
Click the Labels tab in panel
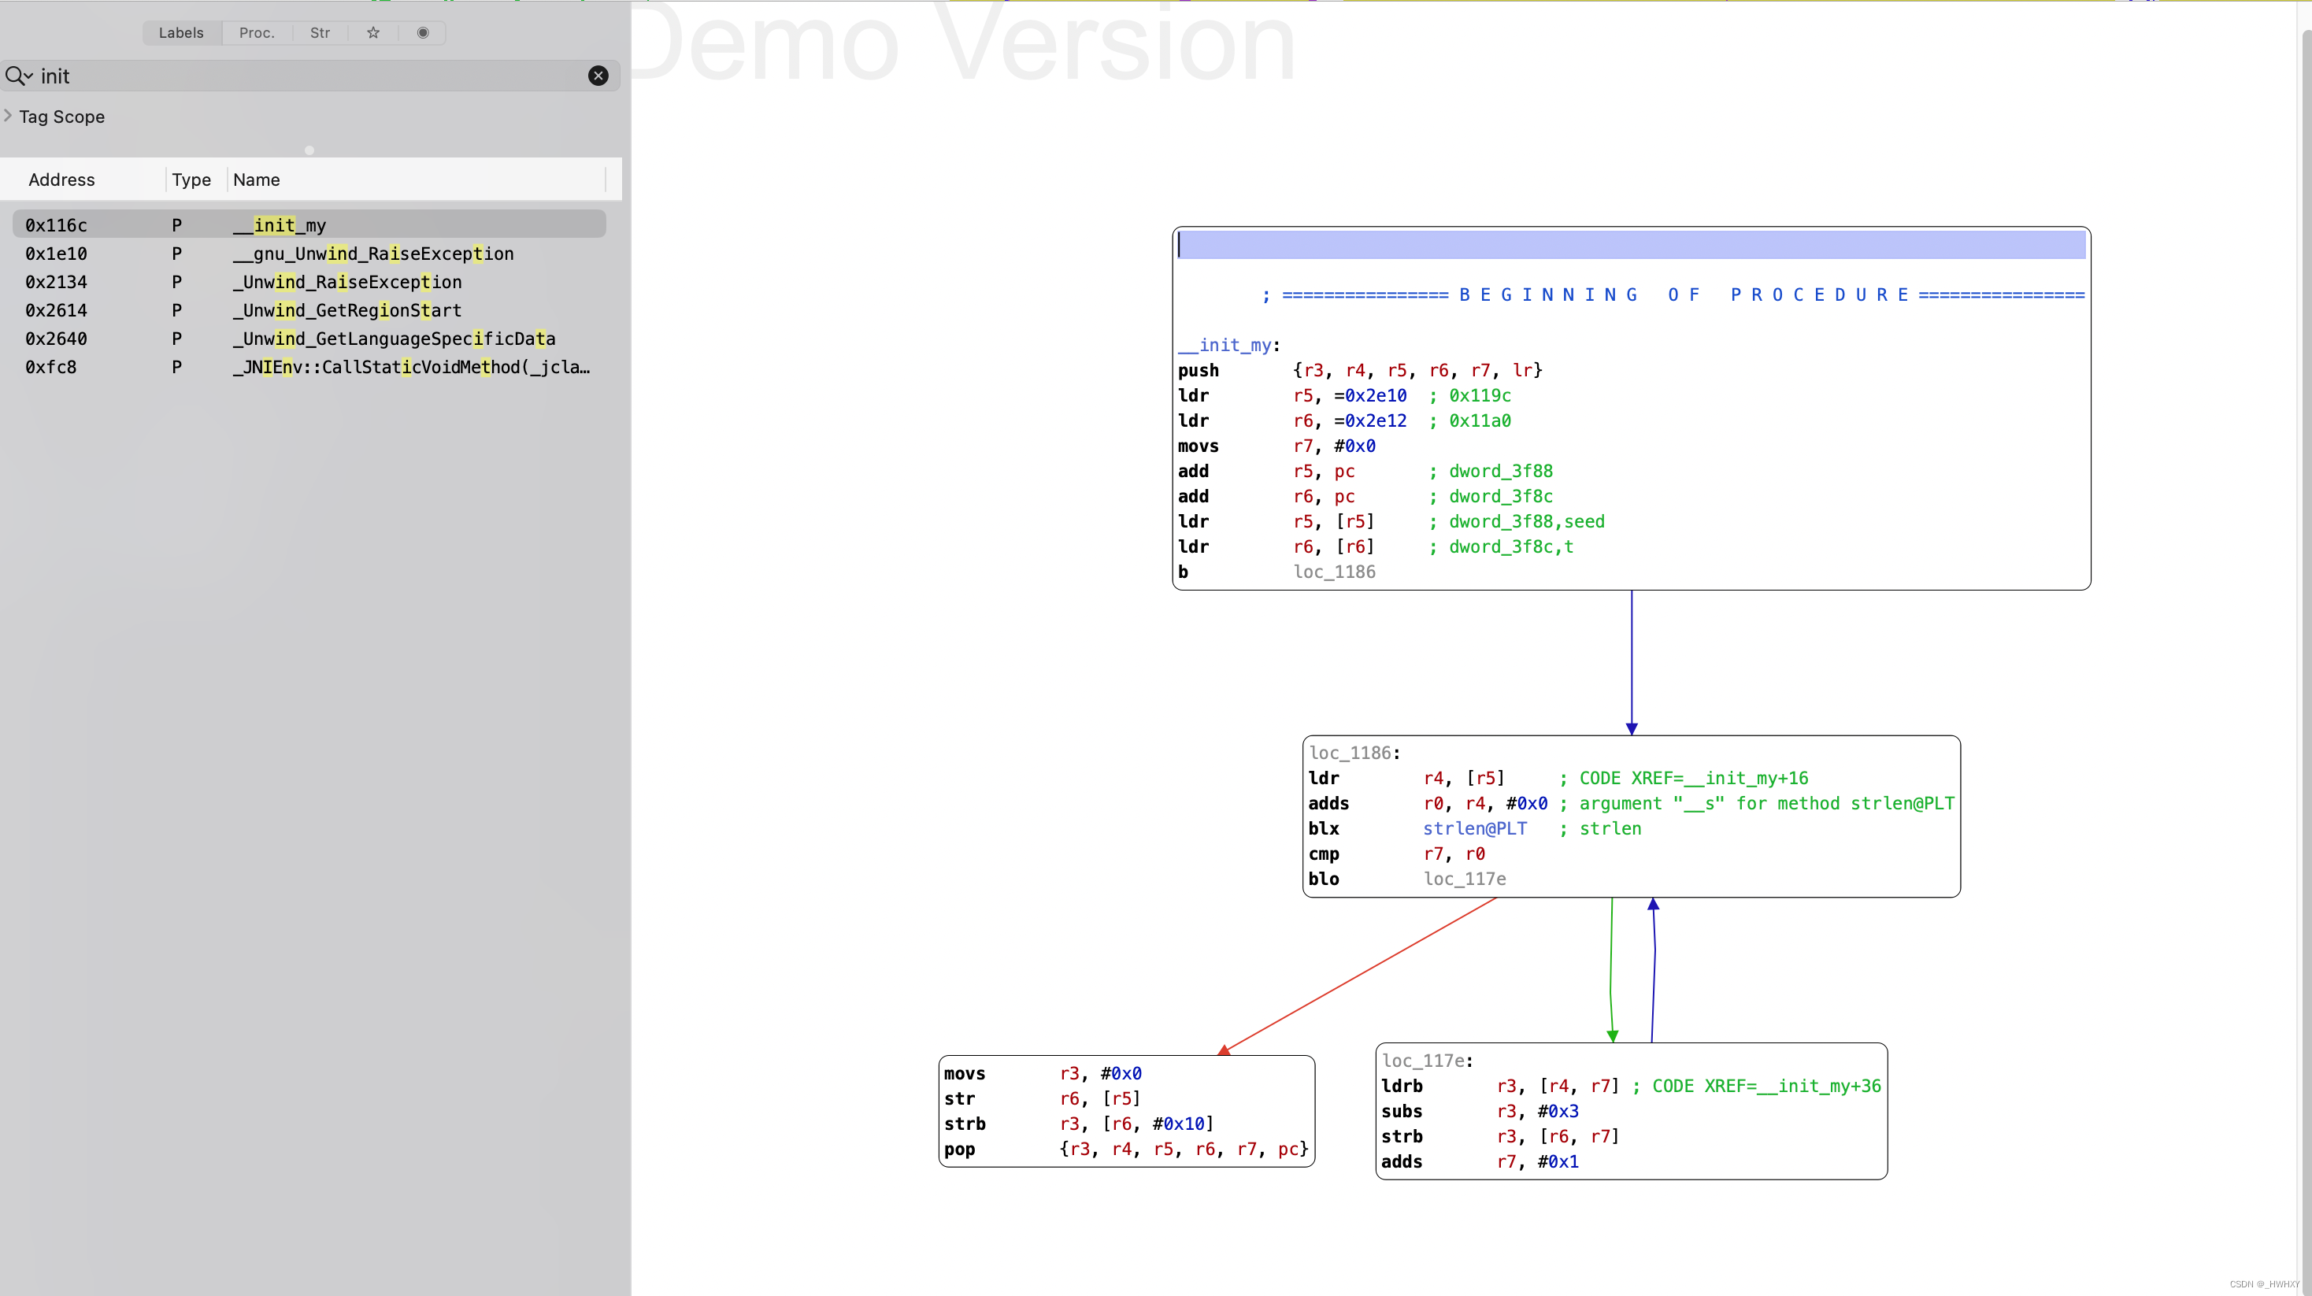(180, 31)
